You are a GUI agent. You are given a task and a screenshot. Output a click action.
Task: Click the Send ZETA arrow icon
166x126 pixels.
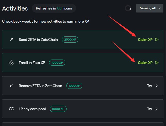[x=12, y=40]
